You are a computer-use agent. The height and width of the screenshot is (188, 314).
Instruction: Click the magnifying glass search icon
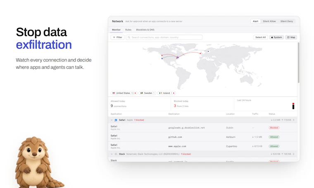pos(129,37)
